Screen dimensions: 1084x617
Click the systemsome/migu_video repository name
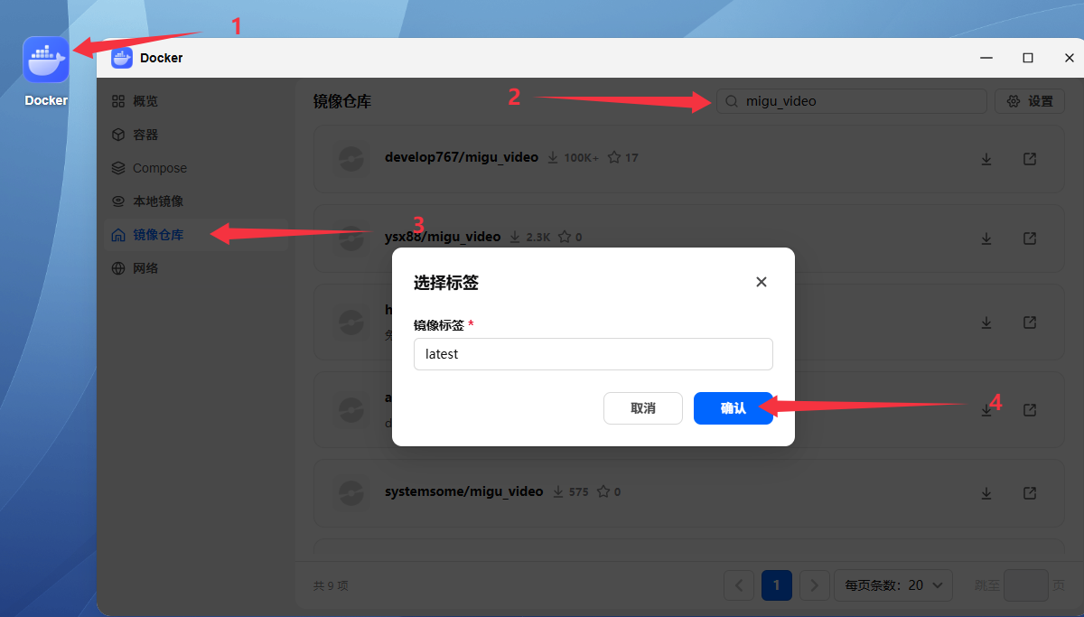coord(464,491)
